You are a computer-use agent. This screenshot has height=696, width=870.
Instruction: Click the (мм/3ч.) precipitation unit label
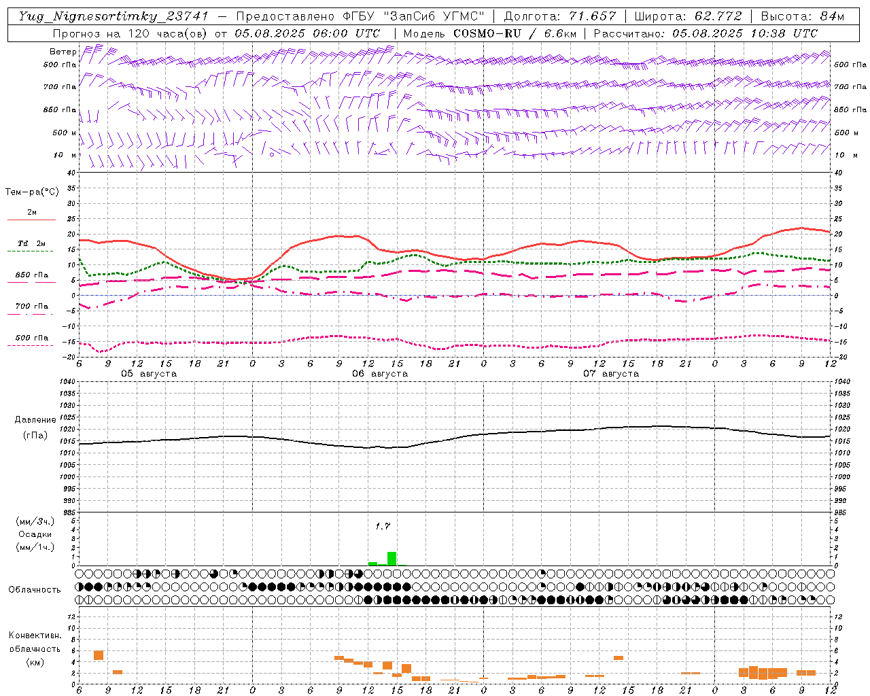[35, 521]
